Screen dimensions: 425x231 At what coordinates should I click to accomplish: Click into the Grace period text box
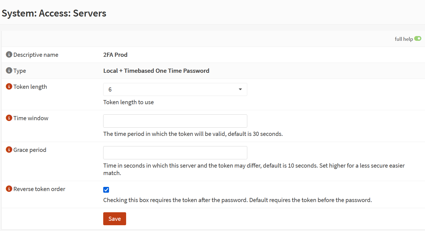click(x=175, y=153)
